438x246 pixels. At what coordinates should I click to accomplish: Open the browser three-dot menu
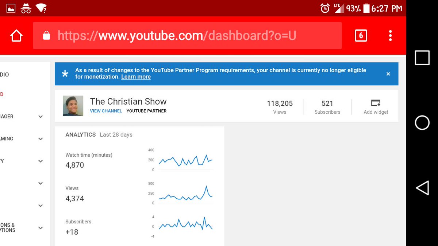[x=390, y=35]
